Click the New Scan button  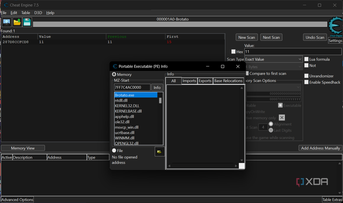click(247, 38)
